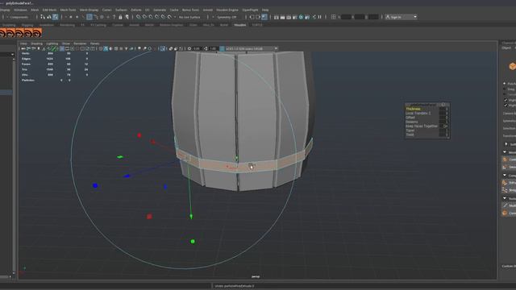
Task: Open the Mesh Tools menu
Action: click(x=68, y=10)
